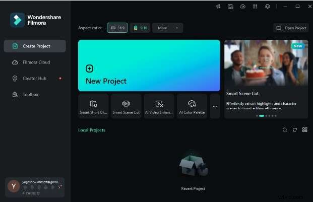Image resolution: width=313 pixels, height=202 pixels.
Task: Click the AI Credits count
Action: click(x=31, y=193)
